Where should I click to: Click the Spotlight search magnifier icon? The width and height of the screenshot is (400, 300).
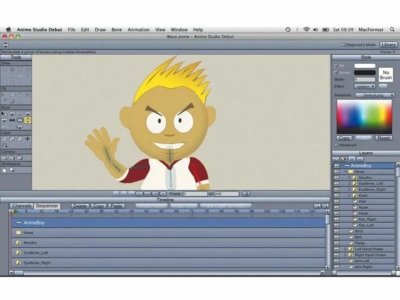tap(392, 29)
